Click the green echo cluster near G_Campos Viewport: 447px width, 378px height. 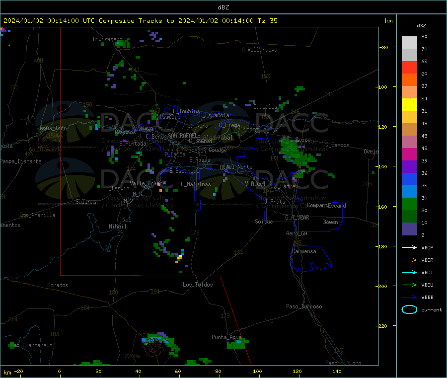click(298, 155)
